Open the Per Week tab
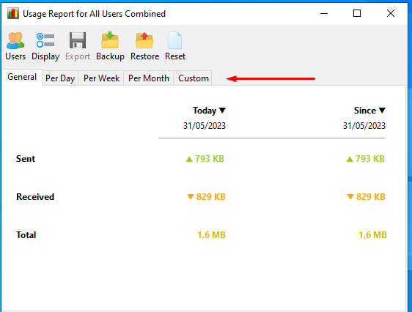This screenshot has height=312, width=412. pos(101,78)
